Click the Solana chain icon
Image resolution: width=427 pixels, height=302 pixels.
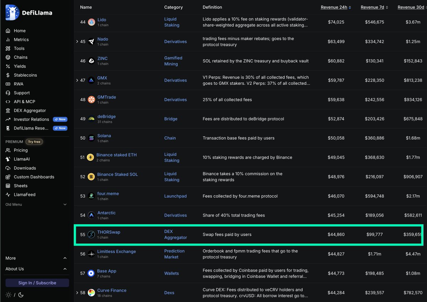tap(91, 138)
